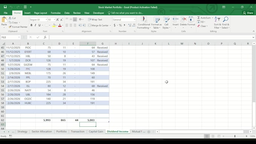The height and width of the screenshot is (144, 256).
Task: Open Sort & Filter
Action: coord(218,23)
